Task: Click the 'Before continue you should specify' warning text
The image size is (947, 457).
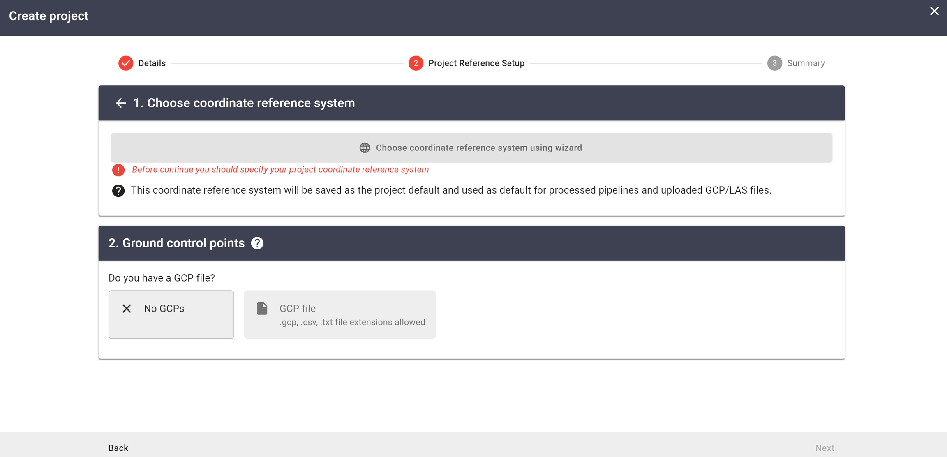Action: click(280, 170)
